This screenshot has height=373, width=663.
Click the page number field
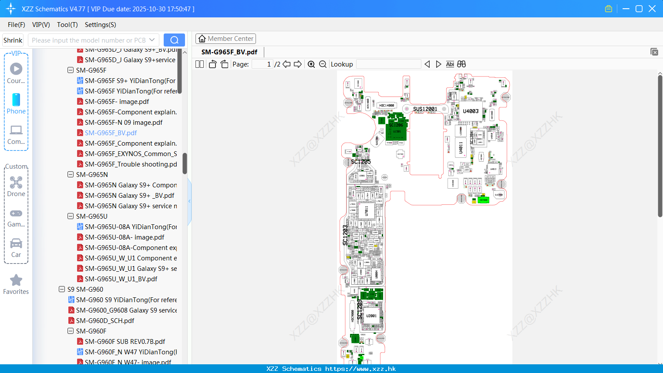tap(262, 64)
